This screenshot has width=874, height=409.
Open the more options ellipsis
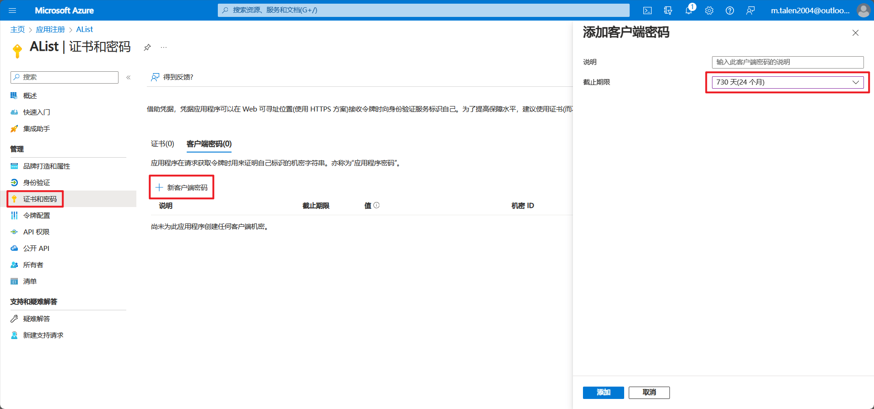pyautogui.click(x=164, y=48)
